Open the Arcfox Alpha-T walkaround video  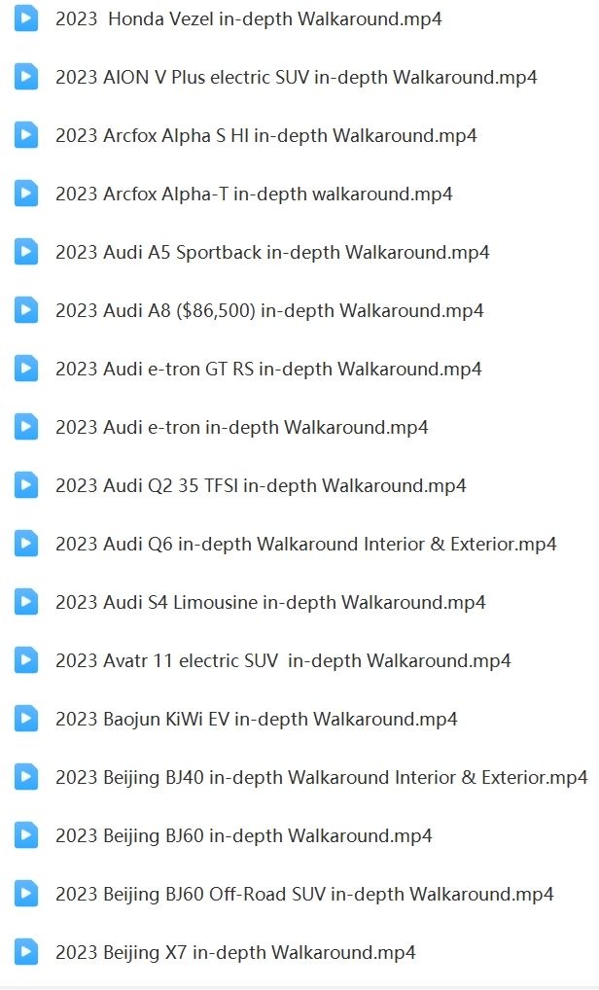(x=254, y=194)
